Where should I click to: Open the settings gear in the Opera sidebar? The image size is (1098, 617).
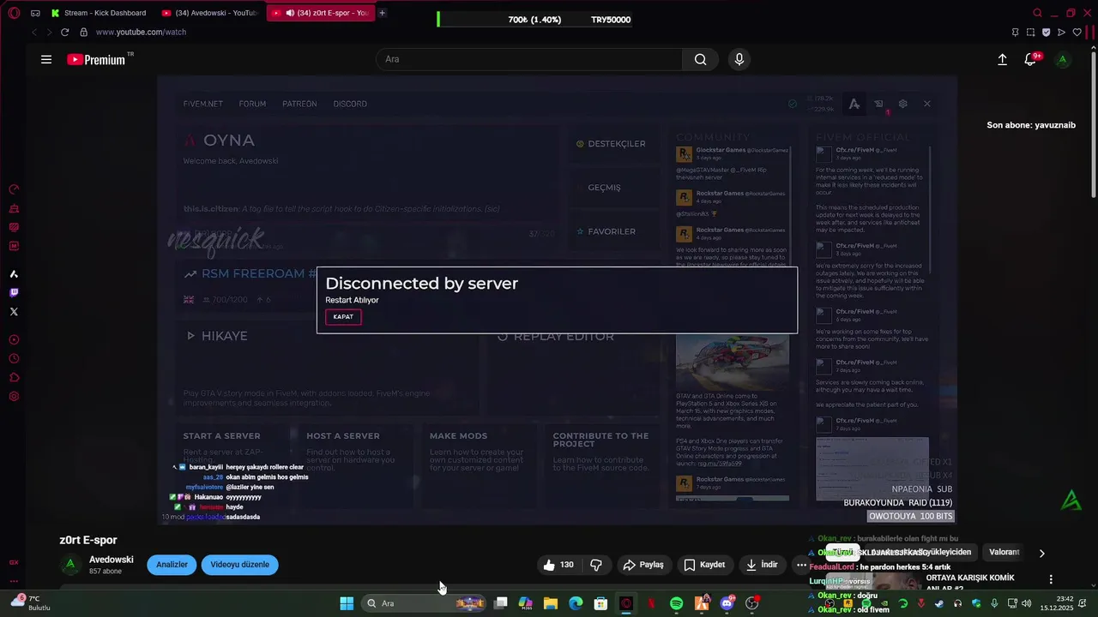pos(14,396)
